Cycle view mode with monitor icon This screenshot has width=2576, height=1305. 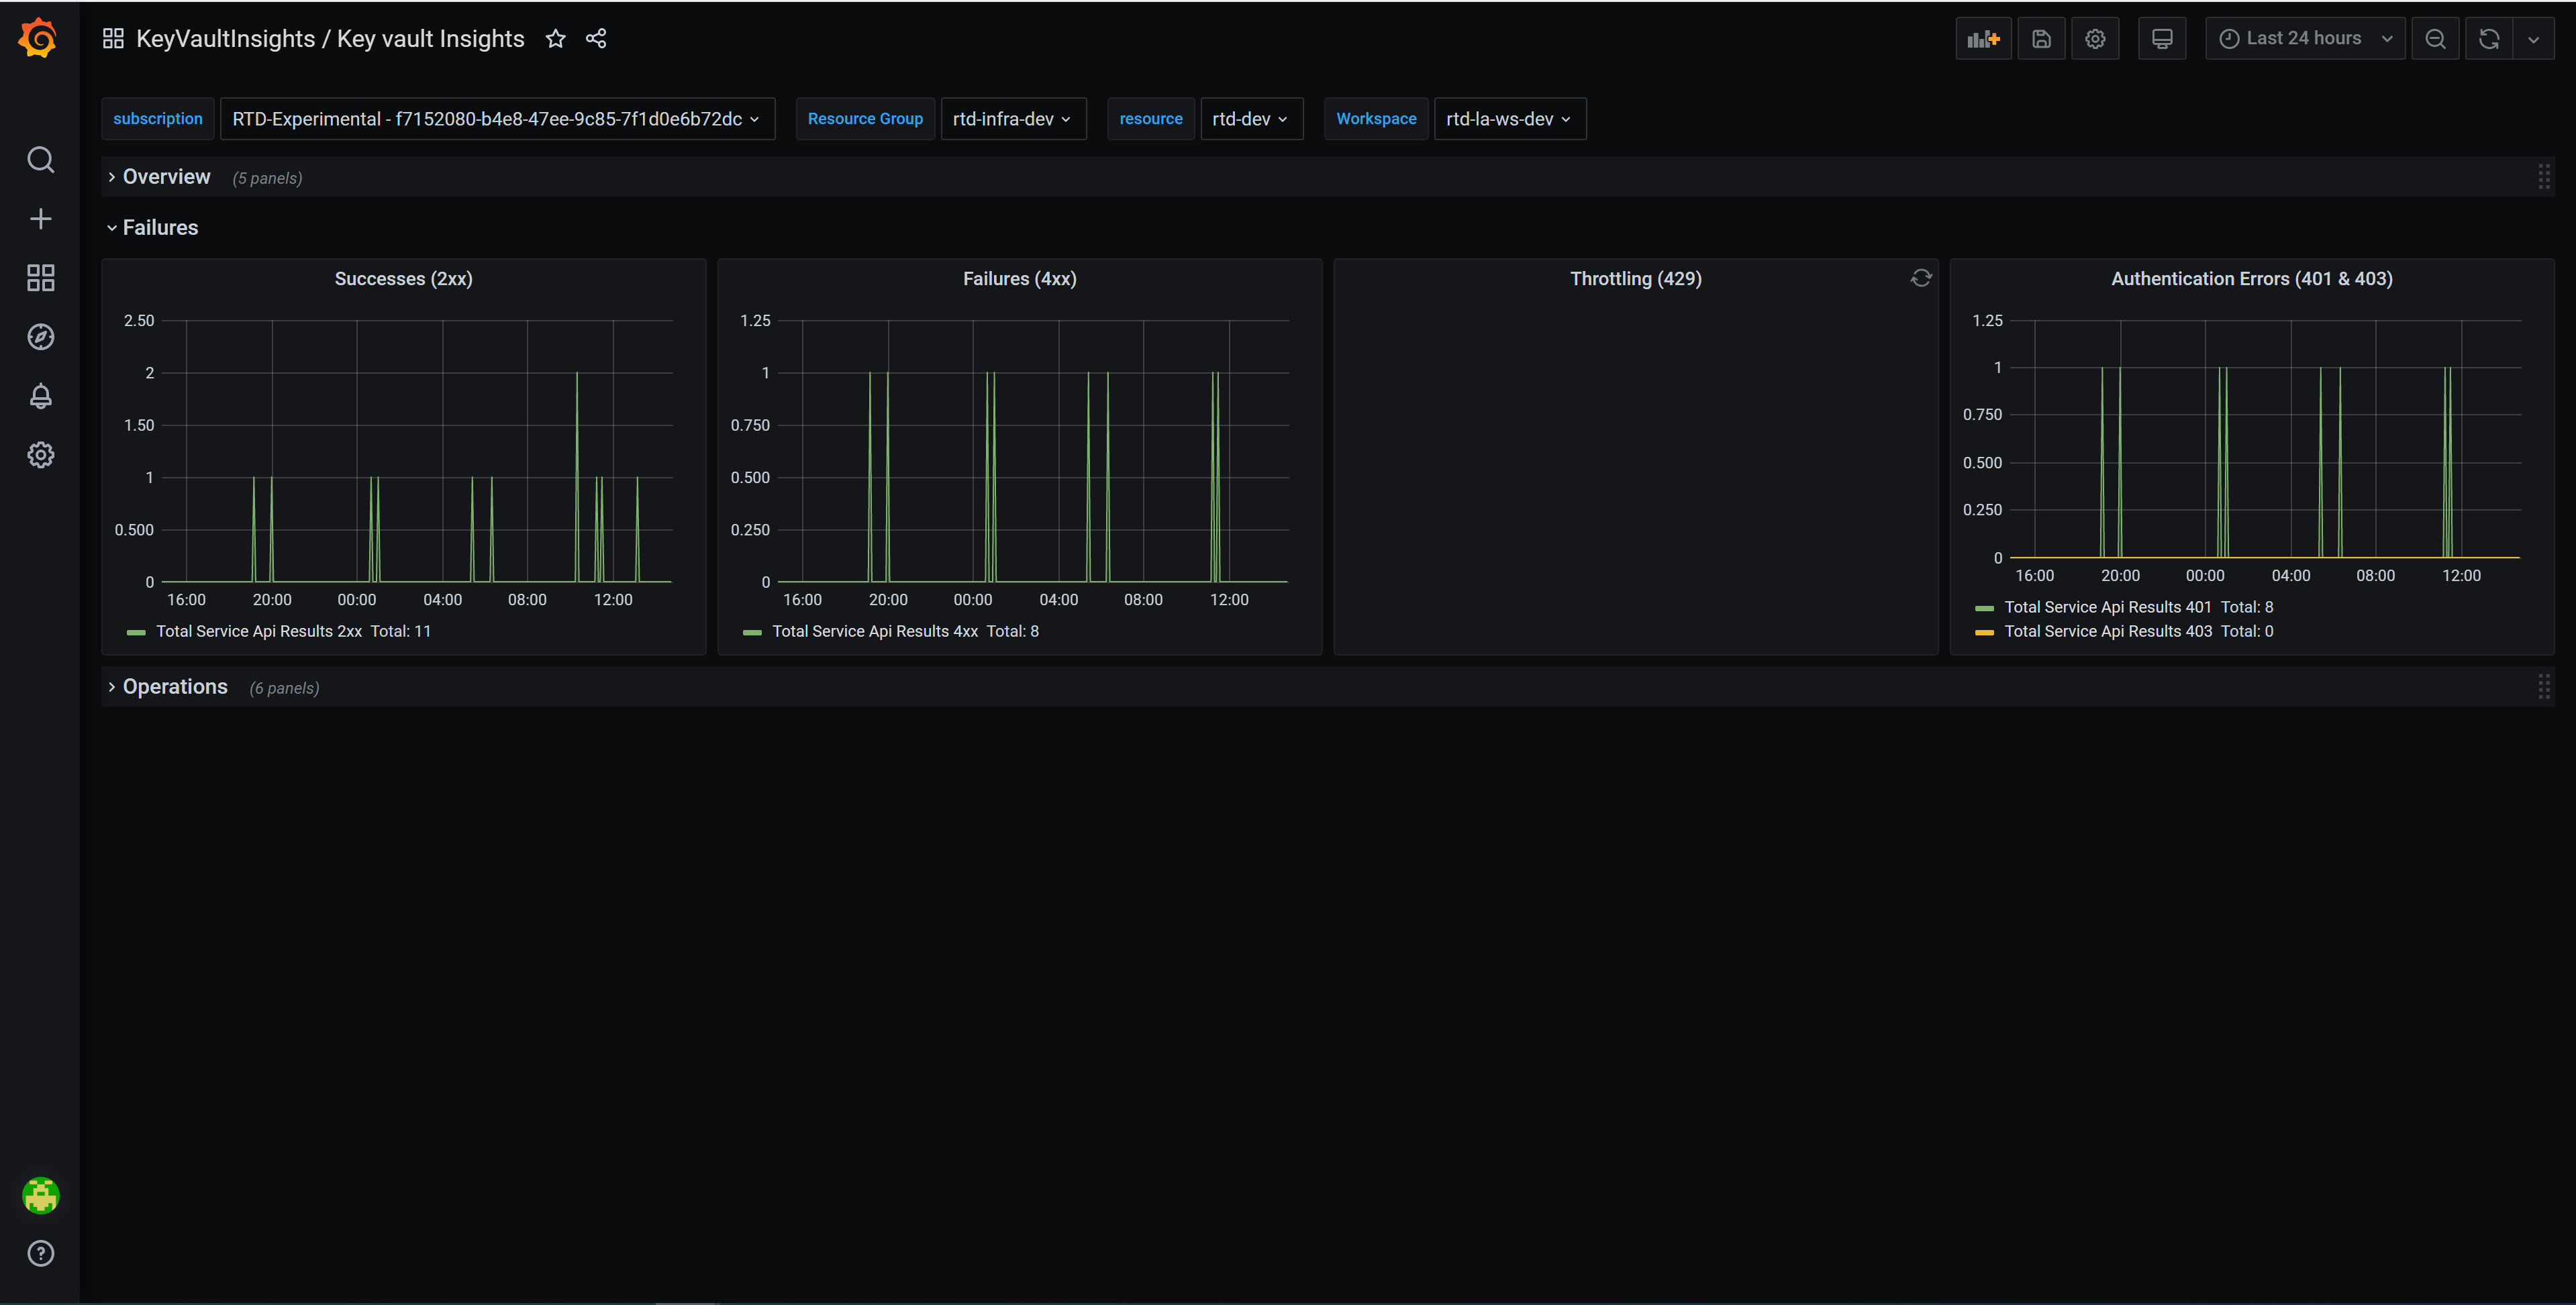pos(2161,39)
